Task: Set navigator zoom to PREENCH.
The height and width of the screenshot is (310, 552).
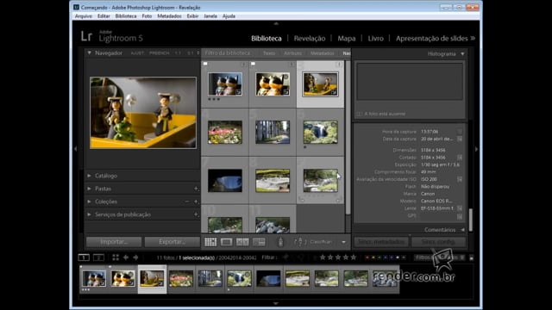Action: click(159, 53)
